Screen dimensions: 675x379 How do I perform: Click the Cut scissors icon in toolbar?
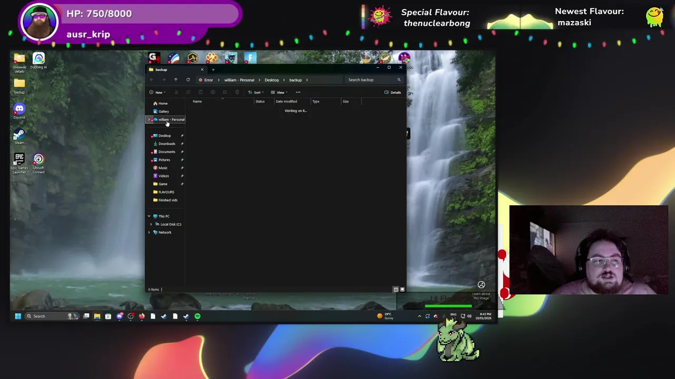click(x=176, y=92)
